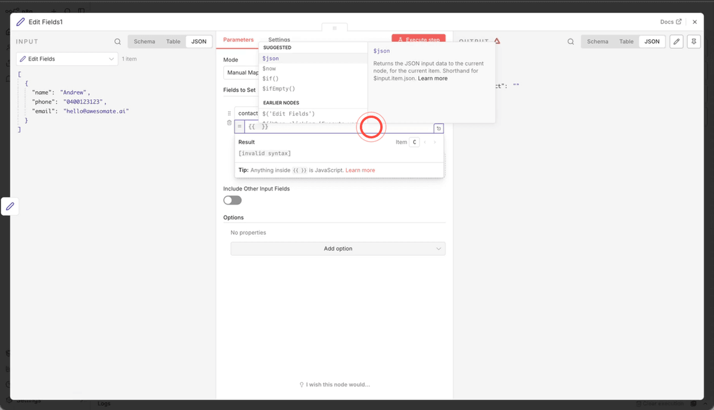714x410 pixels.
Task: Open the search in the OUTPUT panel
Action: tap(571, 42)
